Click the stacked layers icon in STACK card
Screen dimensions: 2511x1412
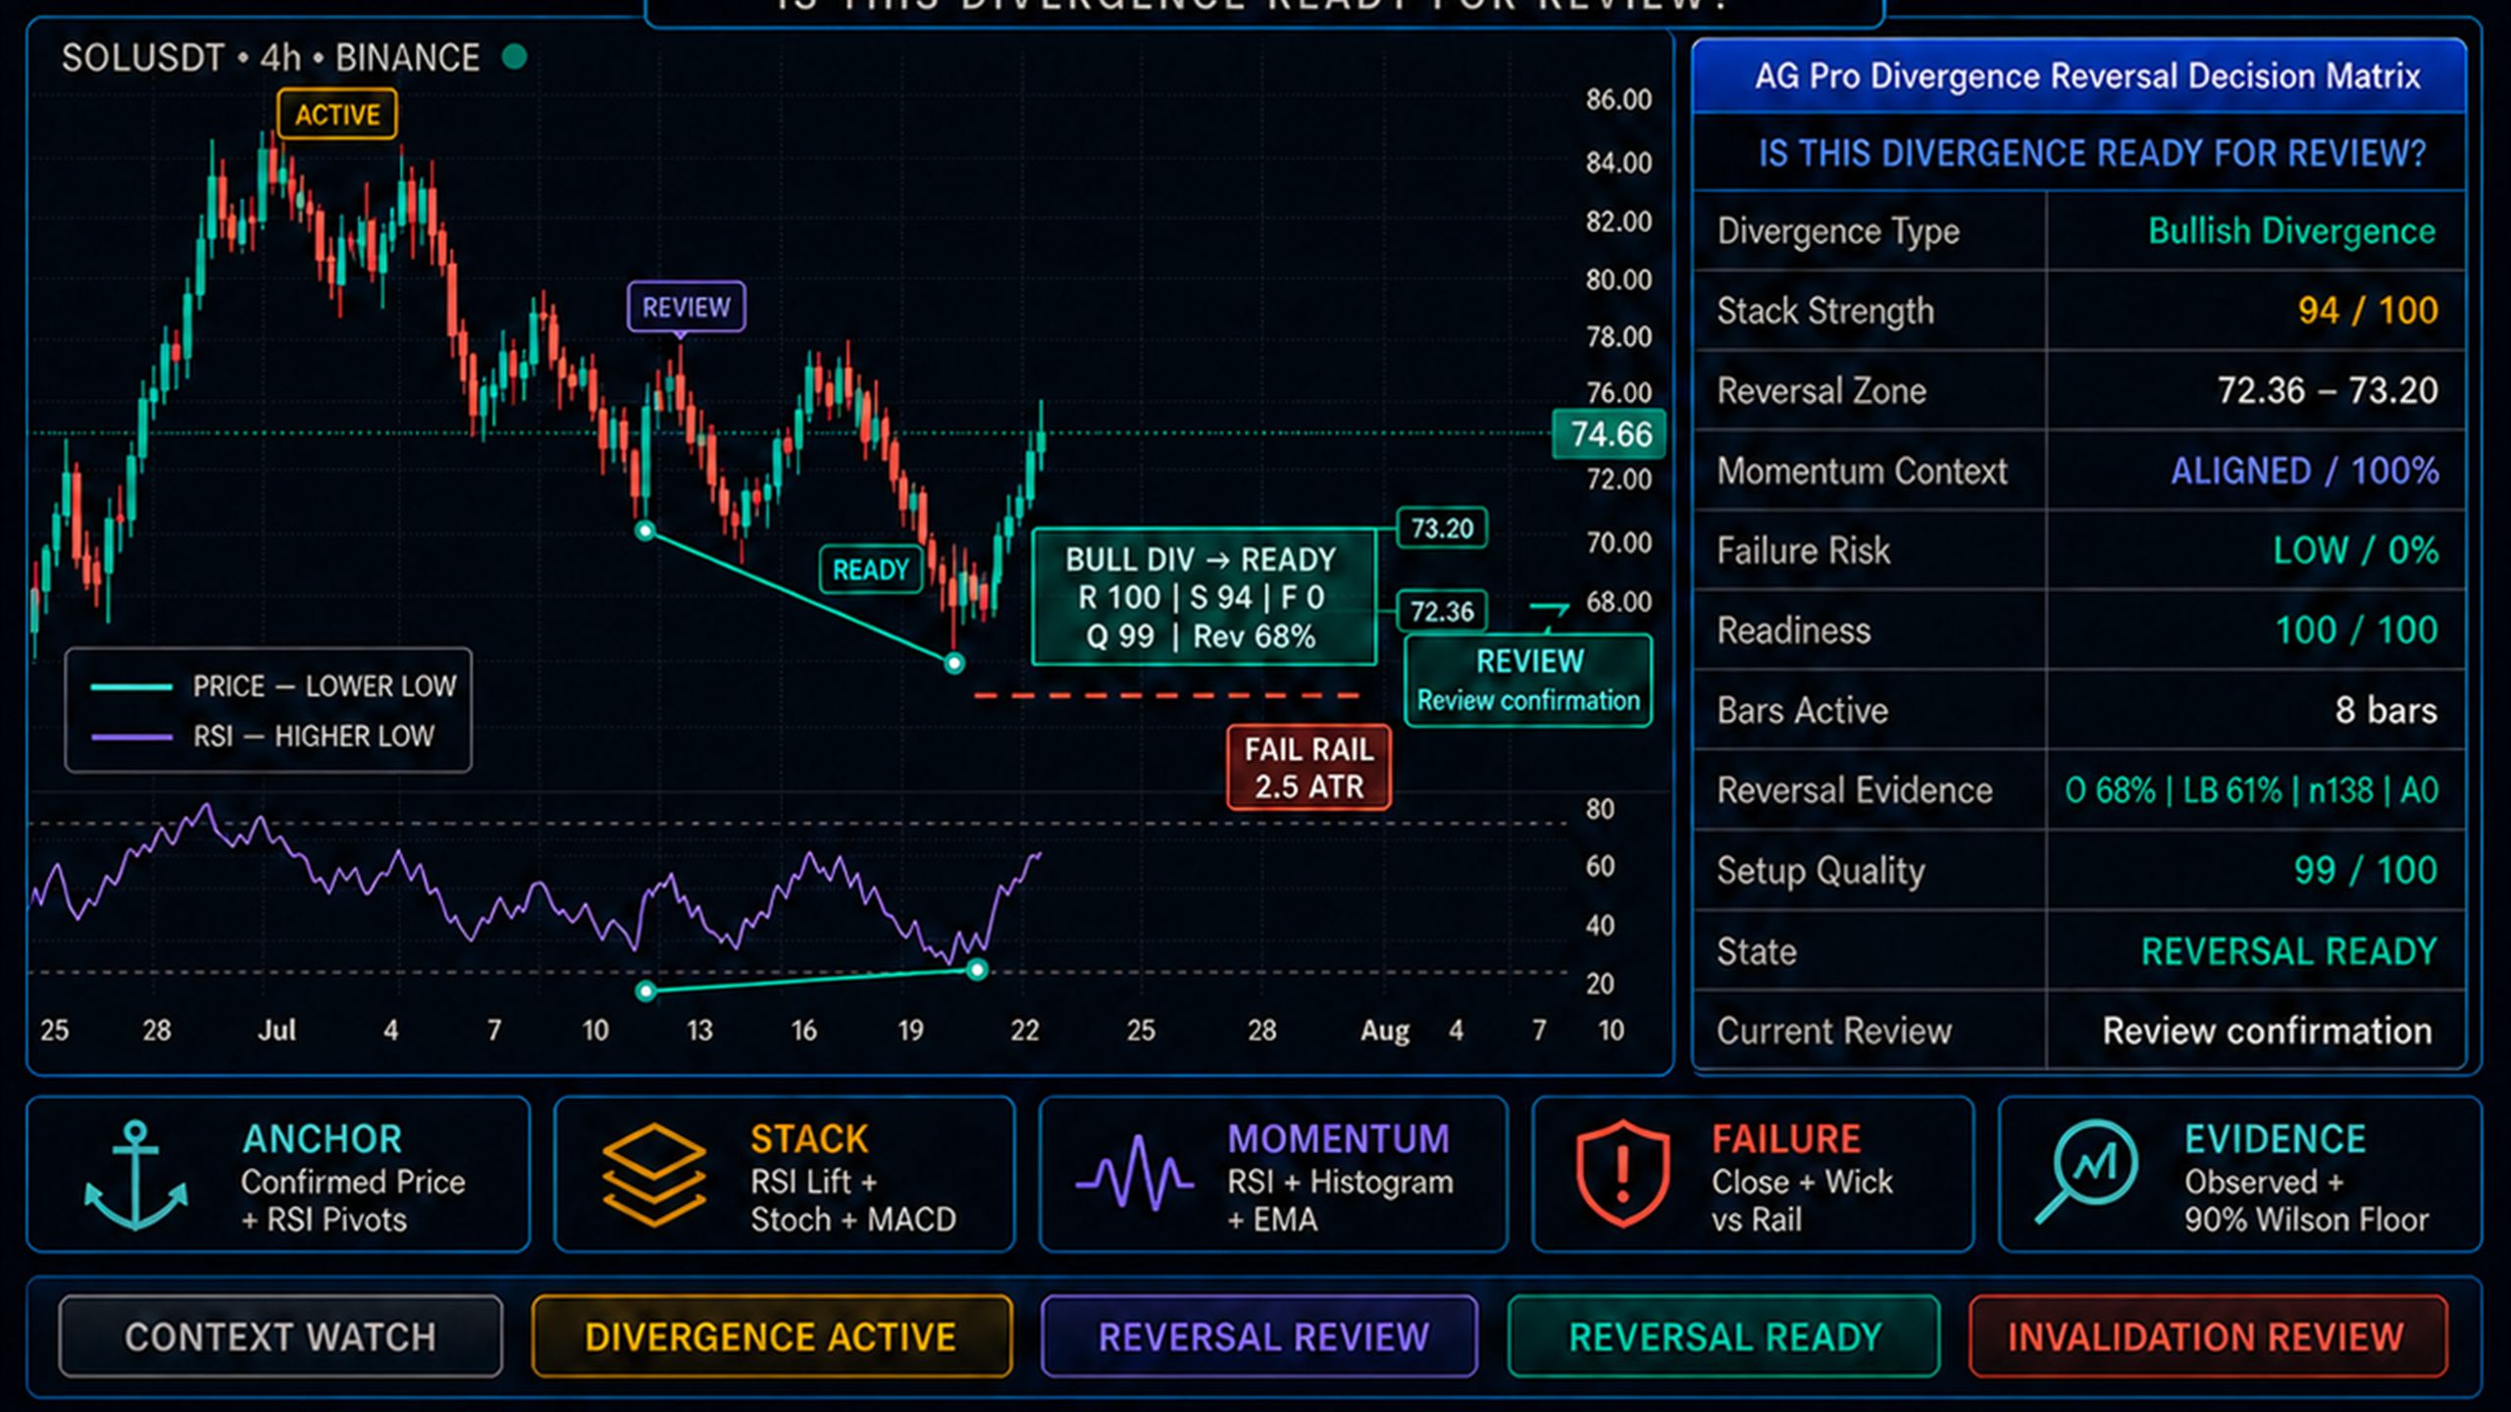click(654, 1175)
